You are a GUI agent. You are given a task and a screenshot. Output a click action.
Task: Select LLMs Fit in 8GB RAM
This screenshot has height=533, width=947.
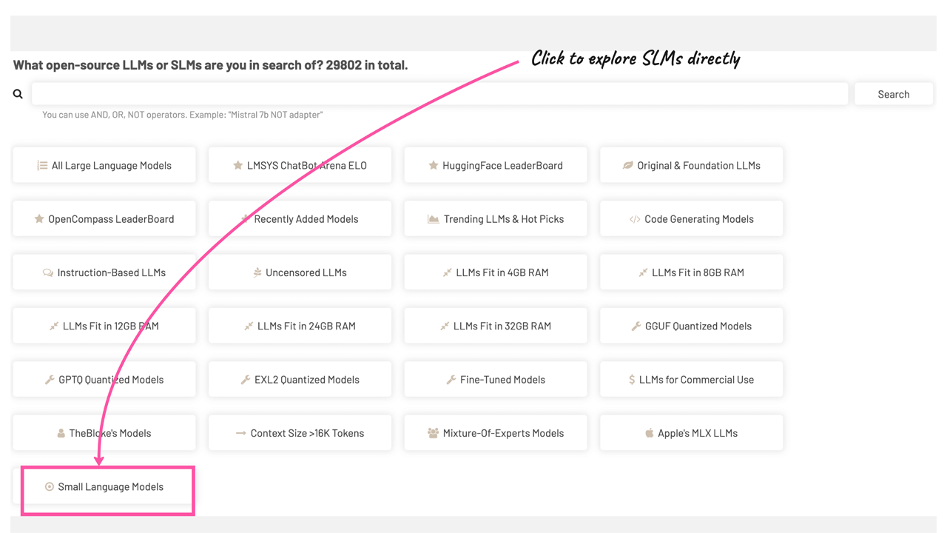[x=691, y=272]
